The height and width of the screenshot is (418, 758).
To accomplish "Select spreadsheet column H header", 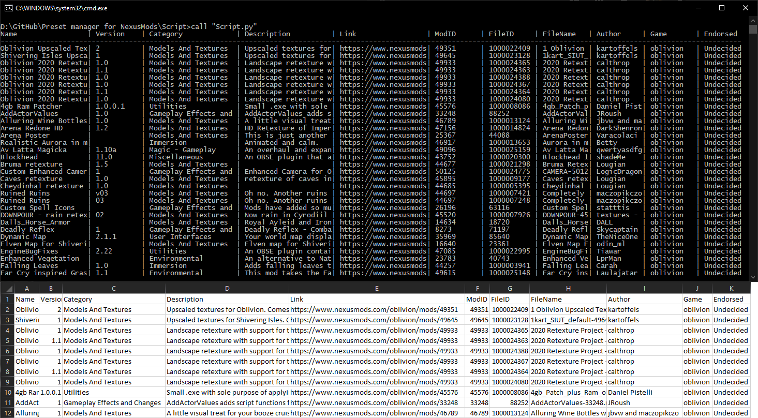I will coord(568,288).
